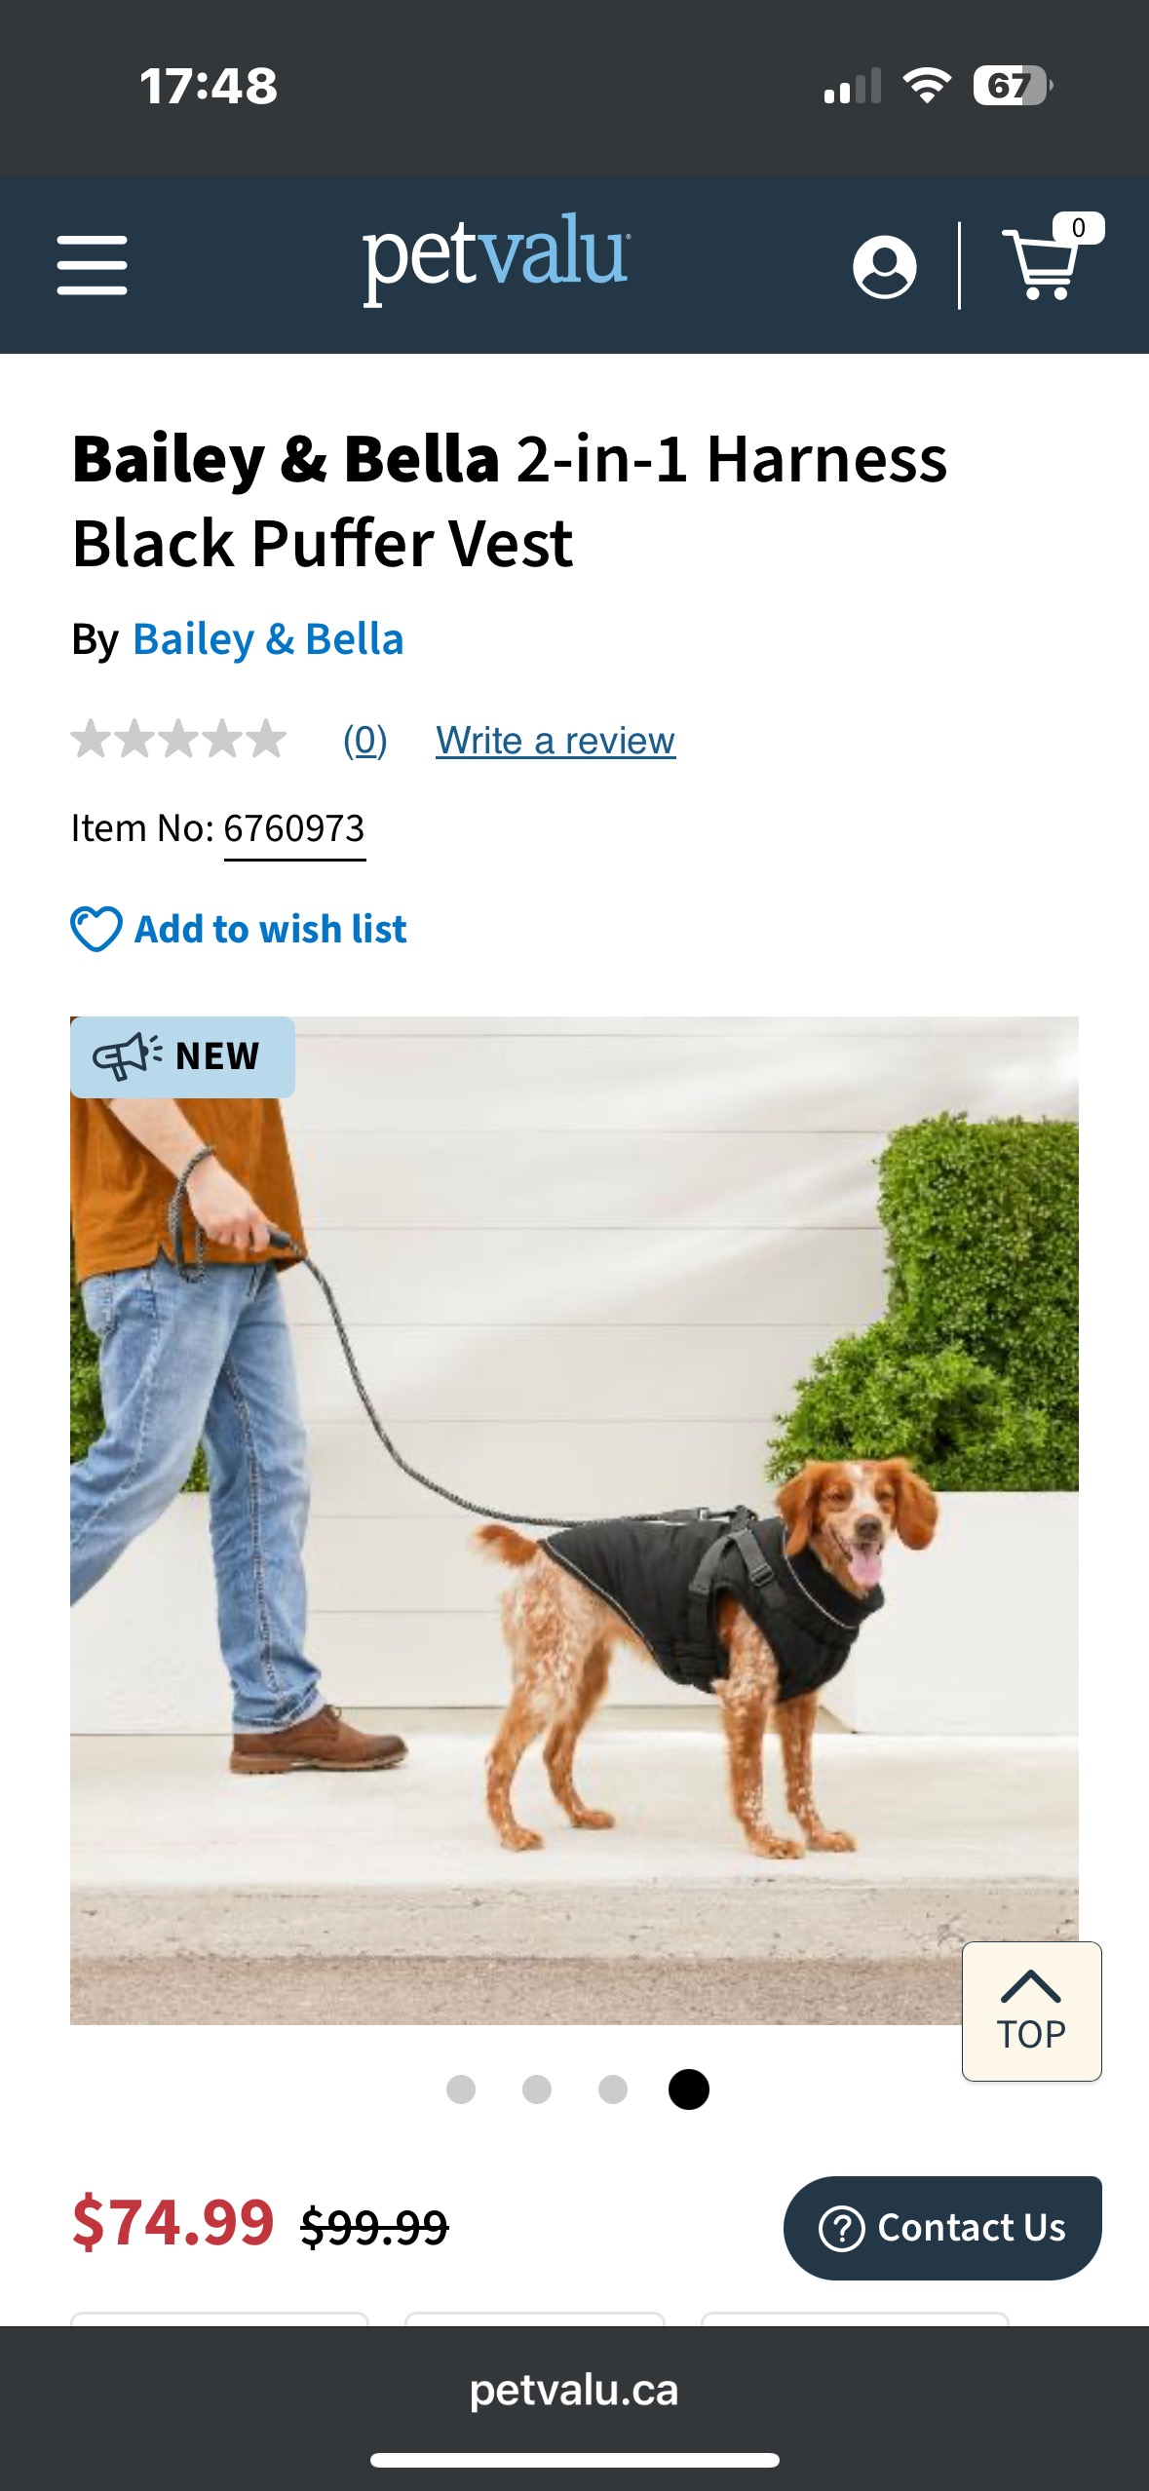Open the user account icon

click(x=884, y=266)
